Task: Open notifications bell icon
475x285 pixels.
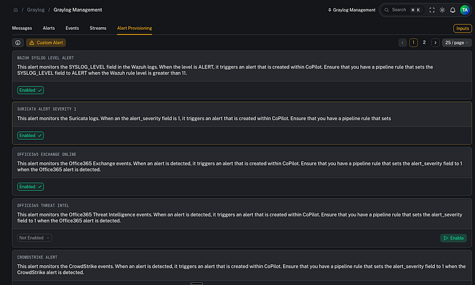Action: [453, 10]
